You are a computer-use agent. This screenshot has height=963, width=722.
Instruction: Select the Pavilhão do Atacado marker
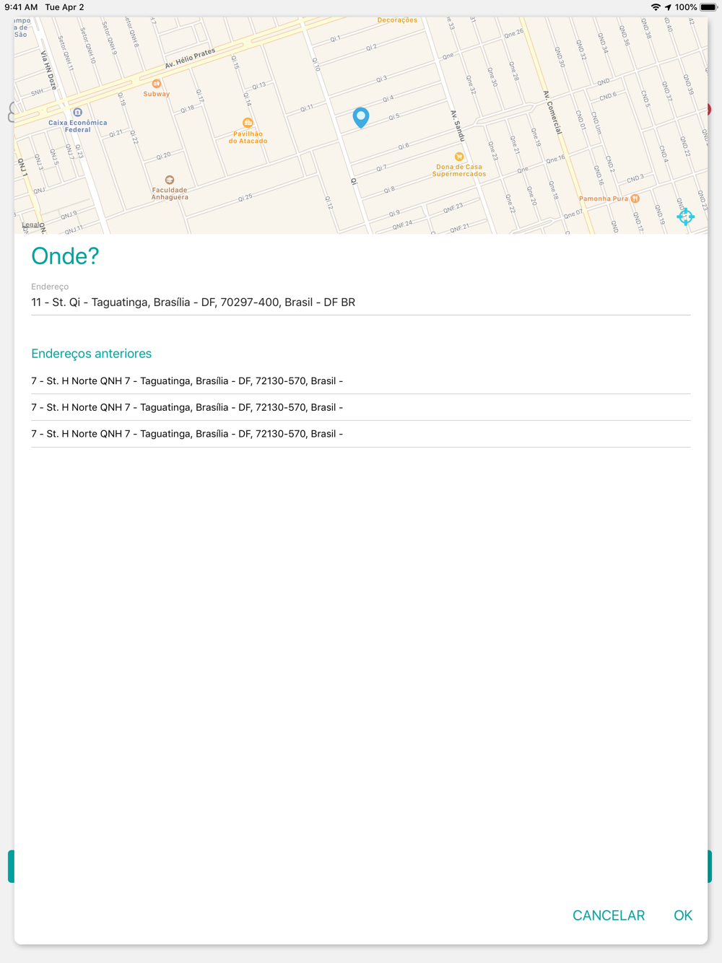point(248,123)
